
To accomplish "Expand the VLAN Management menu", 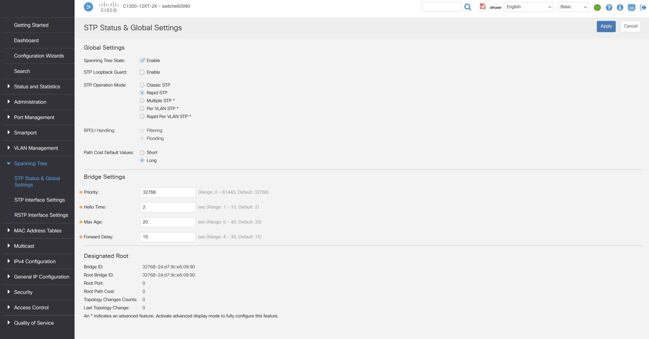I will click(x=36, y=148).
